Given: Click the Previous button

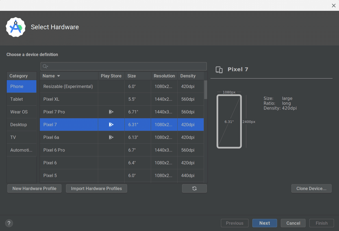Looking at the screenshot, I should pos(234,223).
